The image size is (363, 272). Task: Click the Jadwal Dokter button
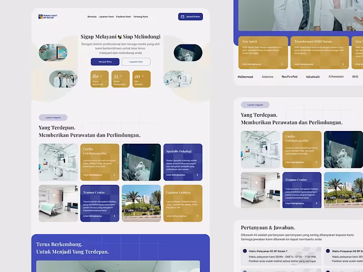click(x=190, y=17)
